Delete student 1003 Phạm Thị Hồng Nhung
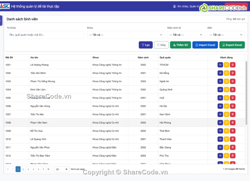 click(233, 81)
